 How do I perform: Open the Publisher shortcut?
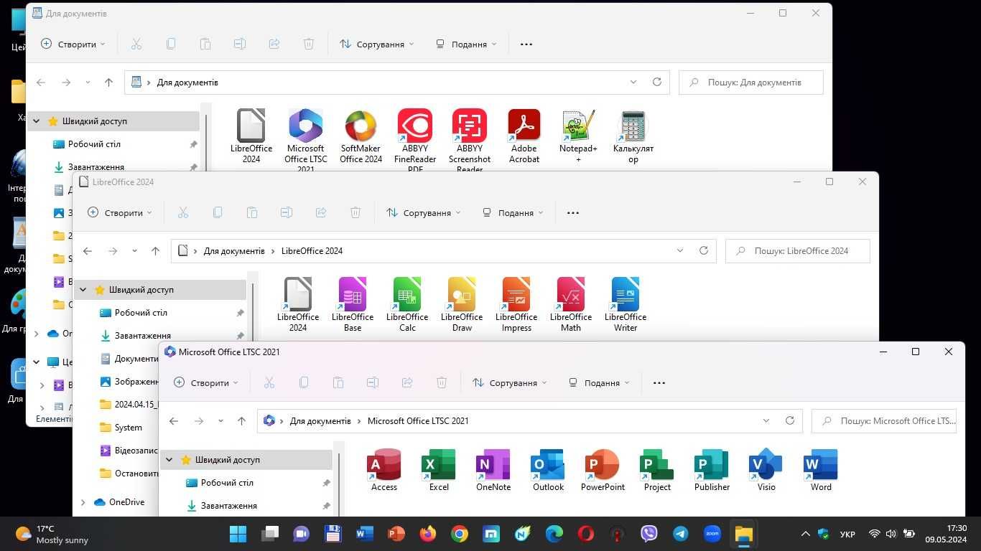pos(712,470)
